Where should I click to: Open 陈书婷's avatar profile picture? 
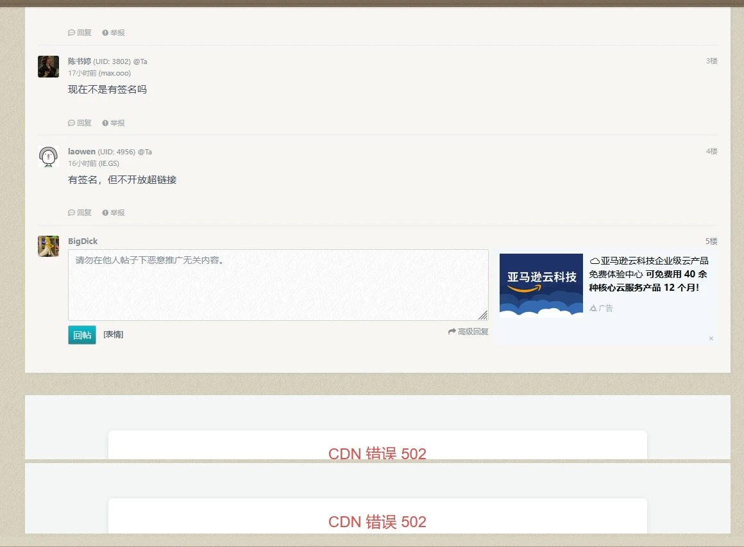pos(48,67)
